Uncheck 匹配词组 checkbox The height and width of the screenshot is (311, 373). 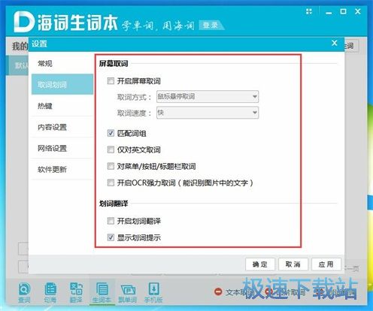tap(111, 133)
